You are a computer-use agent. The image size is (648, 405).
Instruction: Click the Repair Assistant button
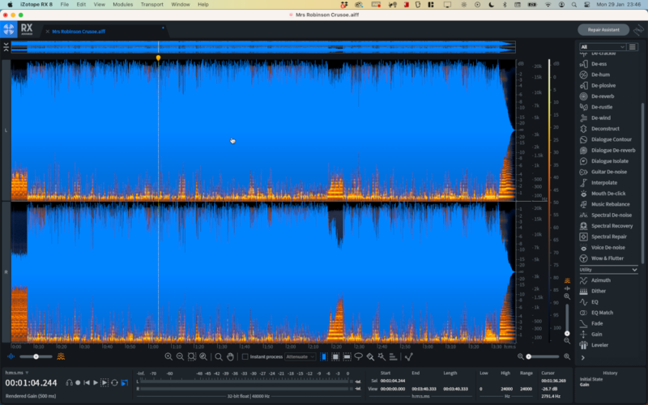(603, 30)
